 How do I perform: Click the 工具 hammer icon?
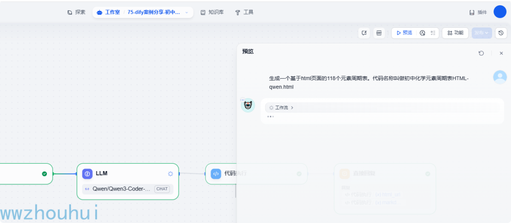pyautogui.click(x=238, y=12)
